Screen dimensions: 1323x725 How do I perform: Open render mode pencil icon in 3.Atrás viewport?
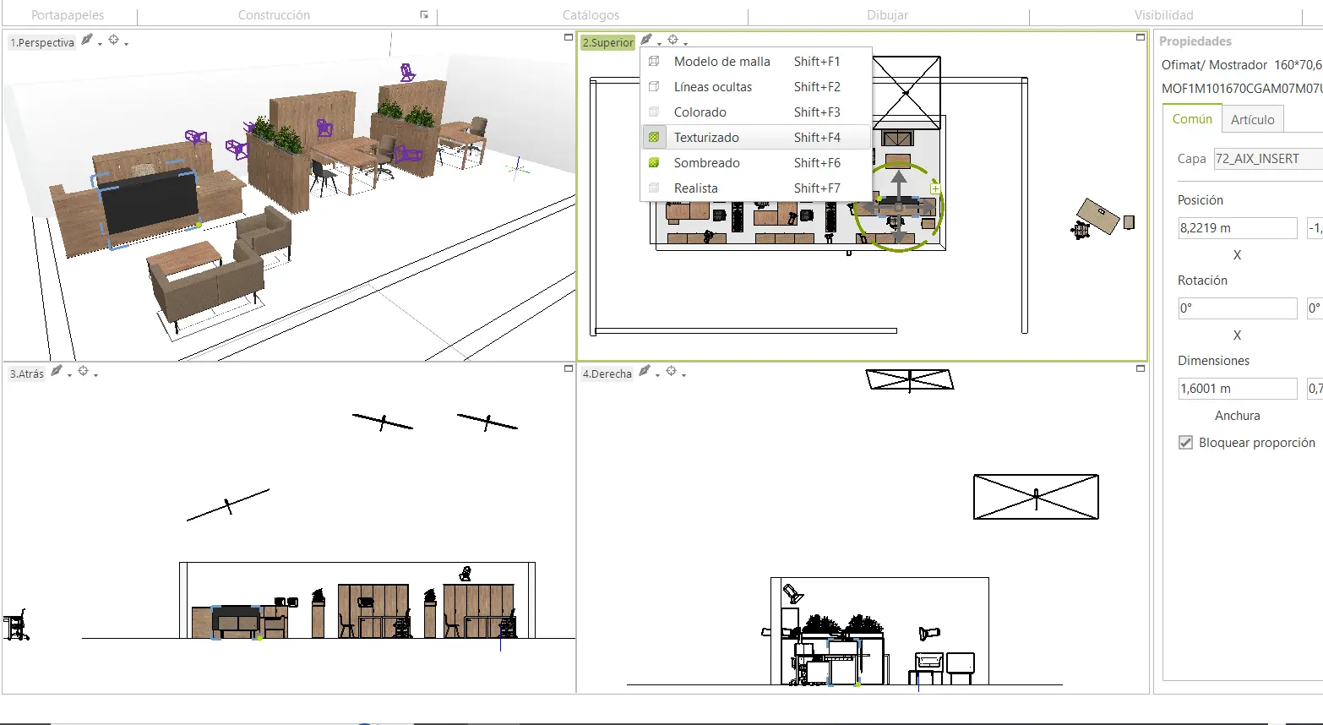tap(57, 371)
